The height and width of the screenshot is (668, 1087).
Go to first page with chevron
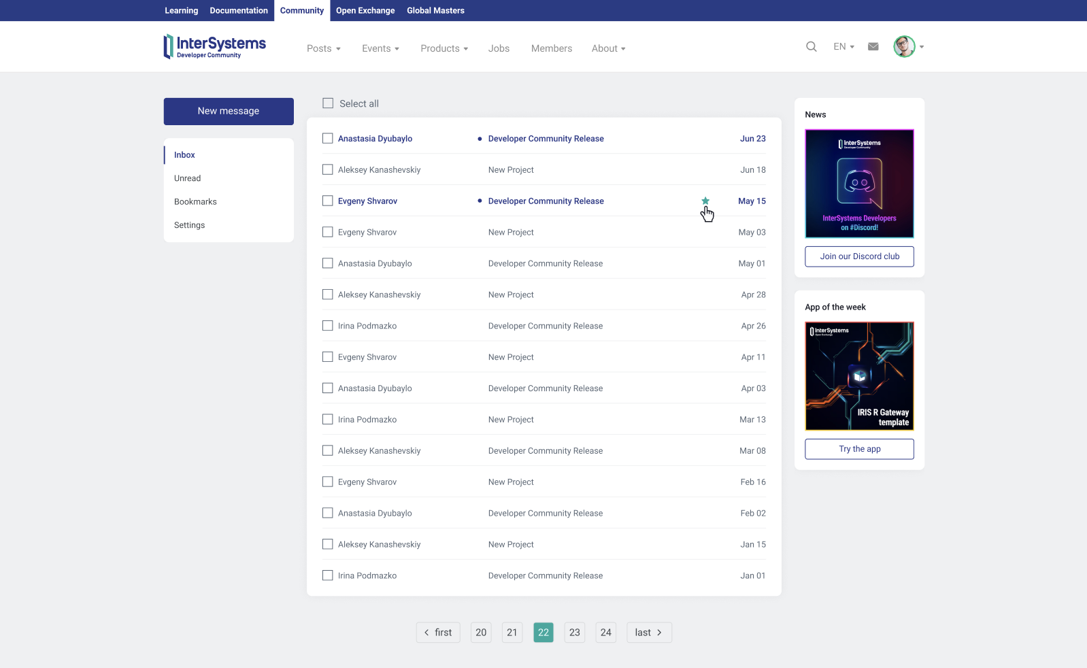438,633
